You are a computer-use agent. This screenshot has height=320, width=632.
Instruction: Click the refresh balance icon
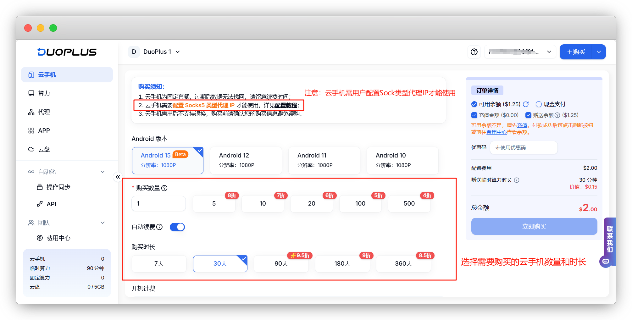(526, 104)
